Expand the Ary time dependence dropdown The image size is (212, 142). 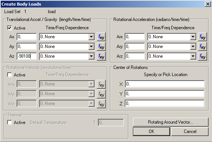(x=193, y=46)
